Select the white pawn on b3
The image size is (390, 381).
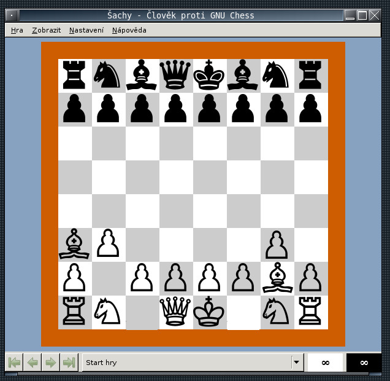pos(108,243)
